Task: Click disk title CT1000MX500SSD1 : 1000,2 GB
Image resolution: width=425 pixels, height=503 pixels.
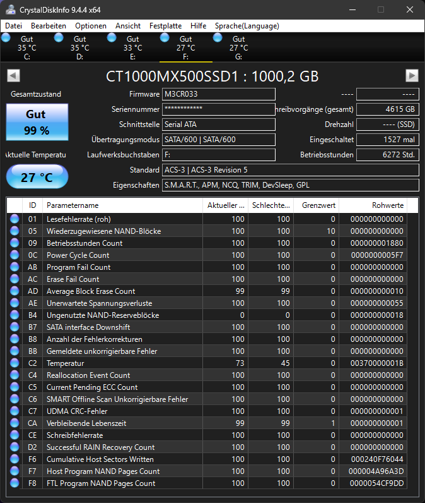Action: tap(212, 76)
